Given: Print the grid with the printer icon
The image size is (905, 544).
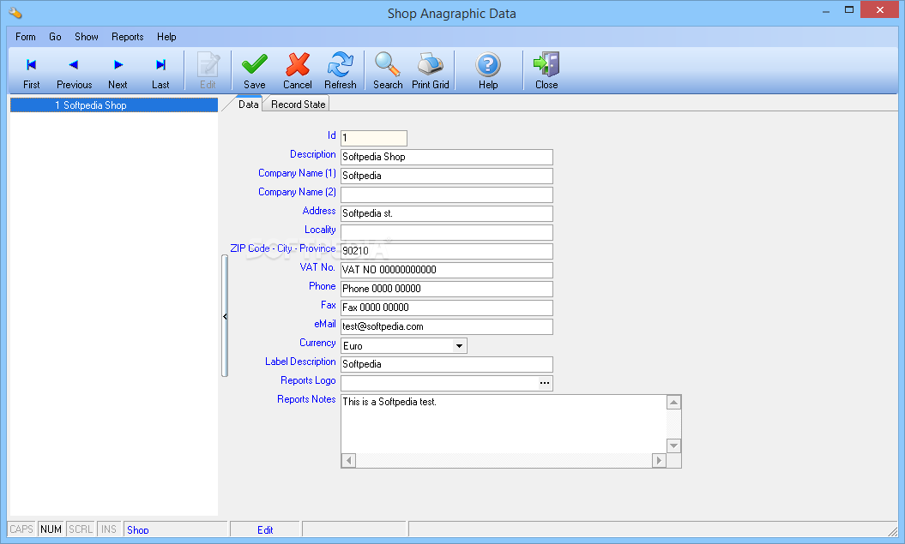Looking at the screenshot, I should coord(431,71).
